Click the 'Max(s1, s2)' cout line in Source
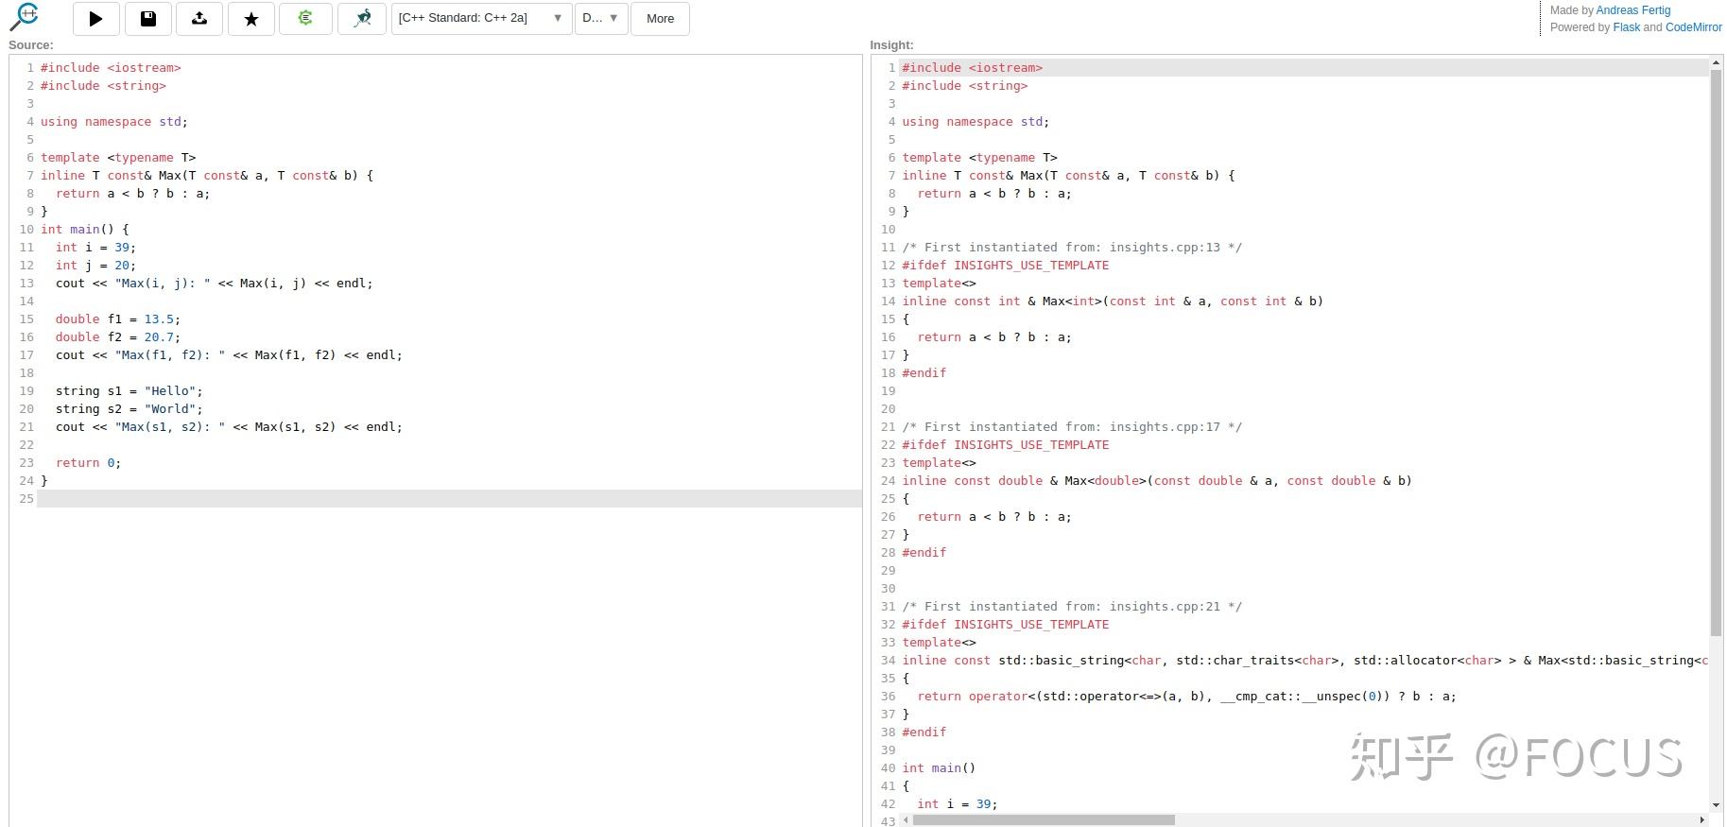The width and height of the screenshot is (1727, 827). pos(229,427)
